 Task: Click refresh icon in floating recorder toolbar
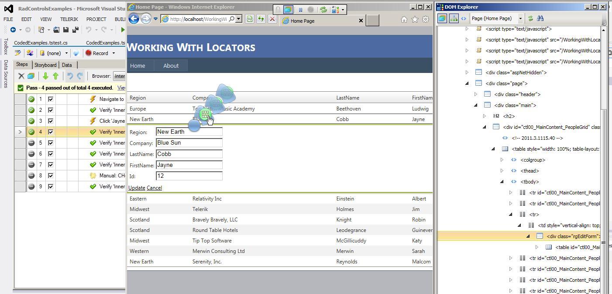click(x=323, y=9)
